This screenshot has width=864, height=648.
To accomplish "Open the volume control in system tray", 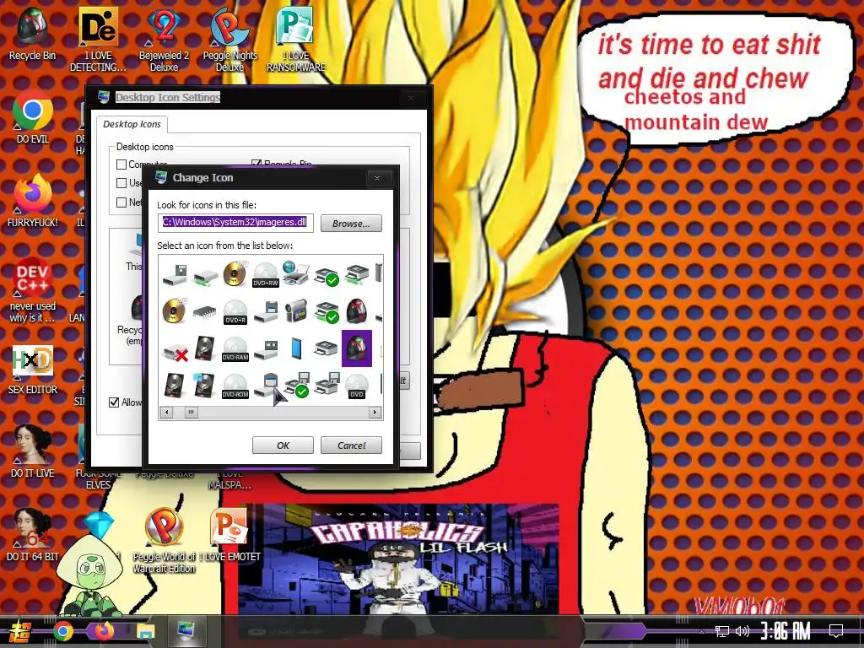I will (742, 631).
